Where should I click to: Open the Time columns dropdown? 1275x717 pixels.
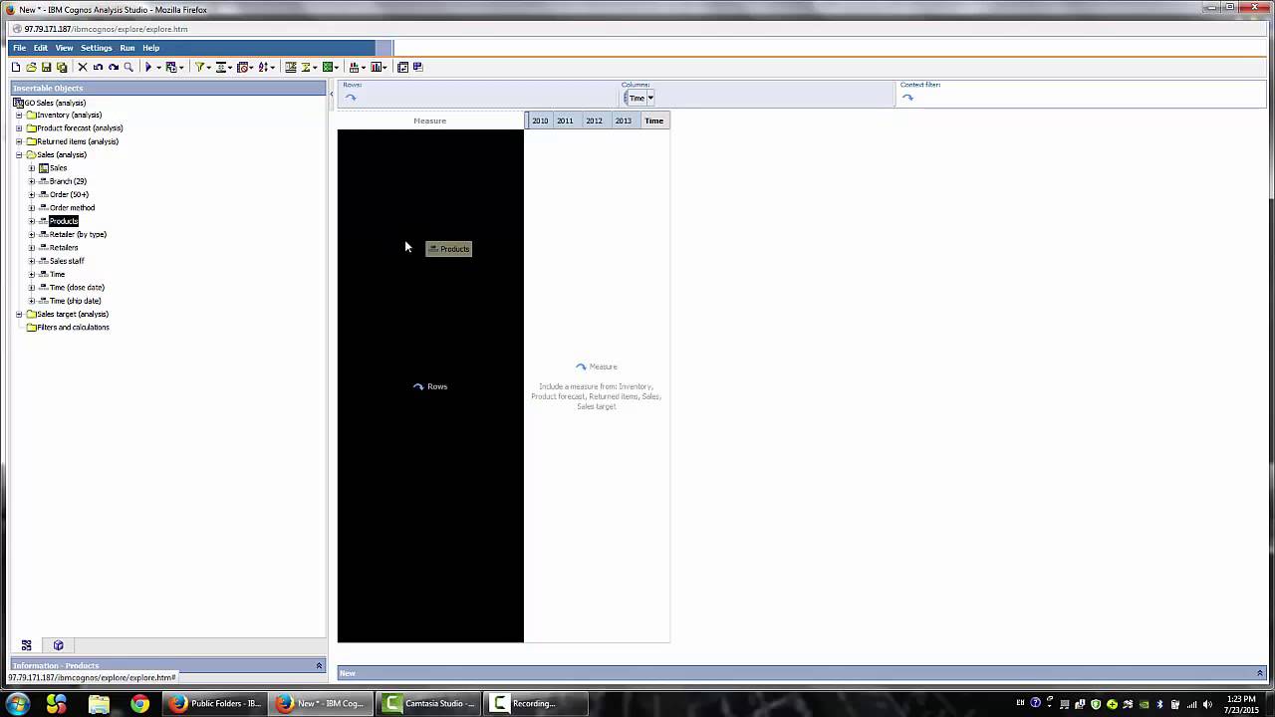click(649, 98)
